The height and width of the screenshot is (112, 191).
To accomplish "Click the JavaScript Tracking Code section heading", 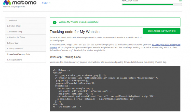I will (65, 57).
